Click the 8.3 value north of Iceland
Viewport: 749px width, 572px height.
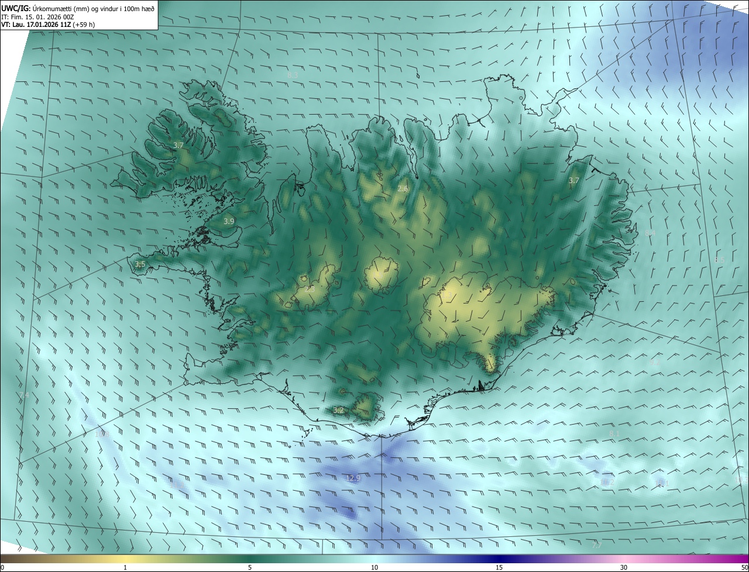click(x=293, y=75)
